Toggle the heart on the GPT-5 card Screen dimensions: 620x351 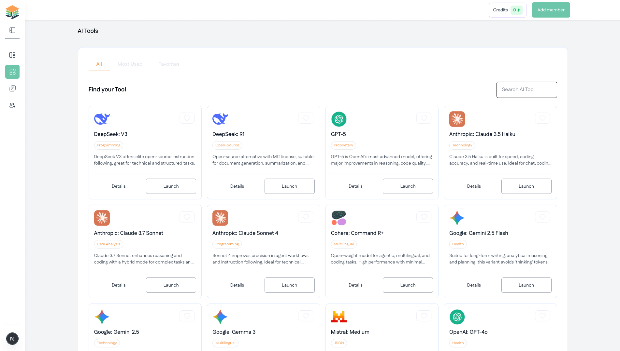coord(424,118)
